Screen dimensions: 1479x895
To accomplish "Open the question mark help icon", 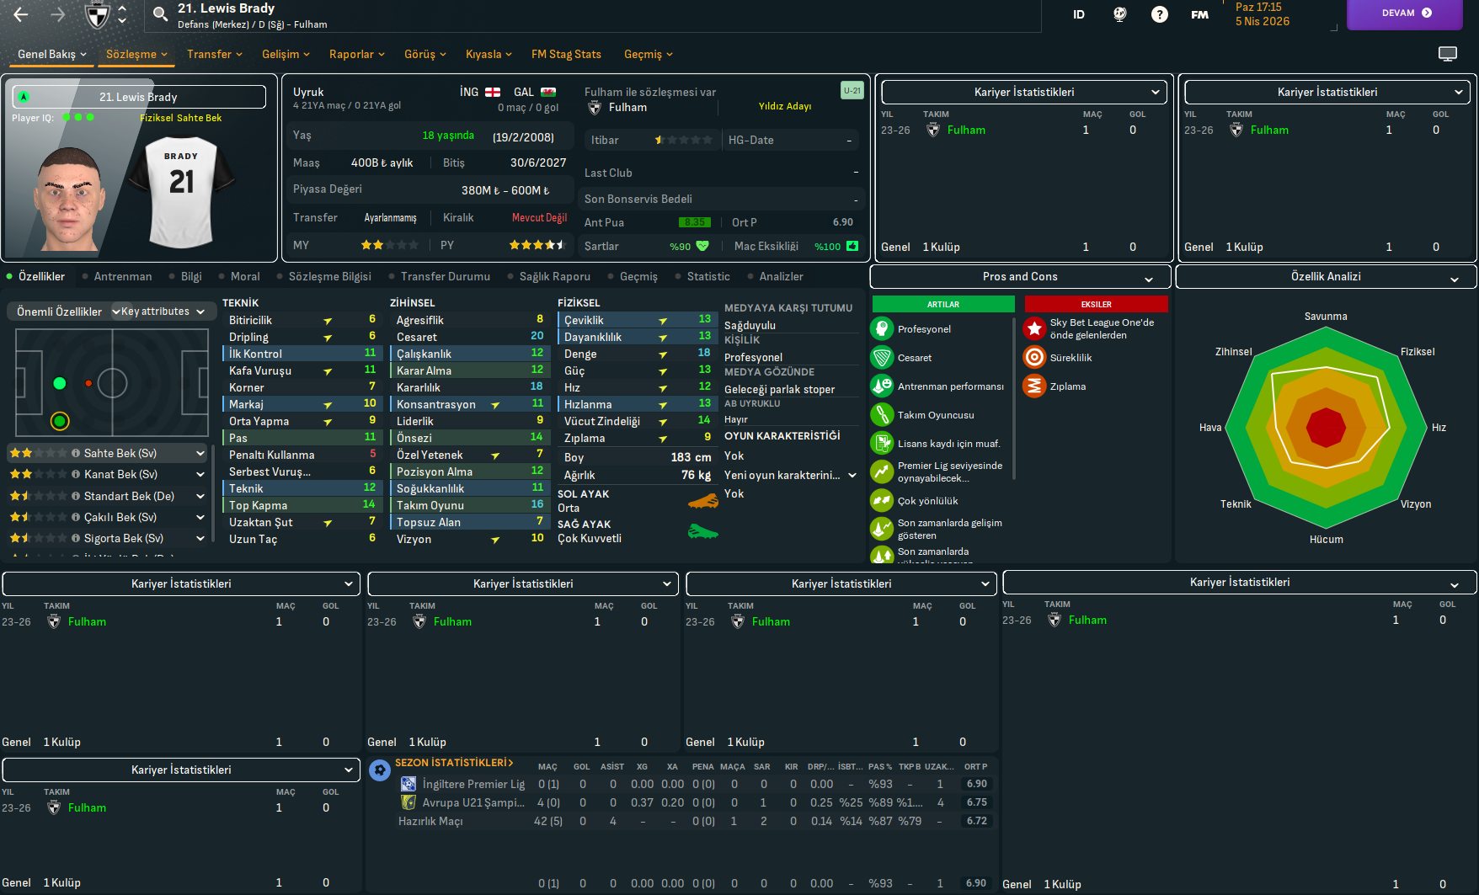I will [1160, 14].
